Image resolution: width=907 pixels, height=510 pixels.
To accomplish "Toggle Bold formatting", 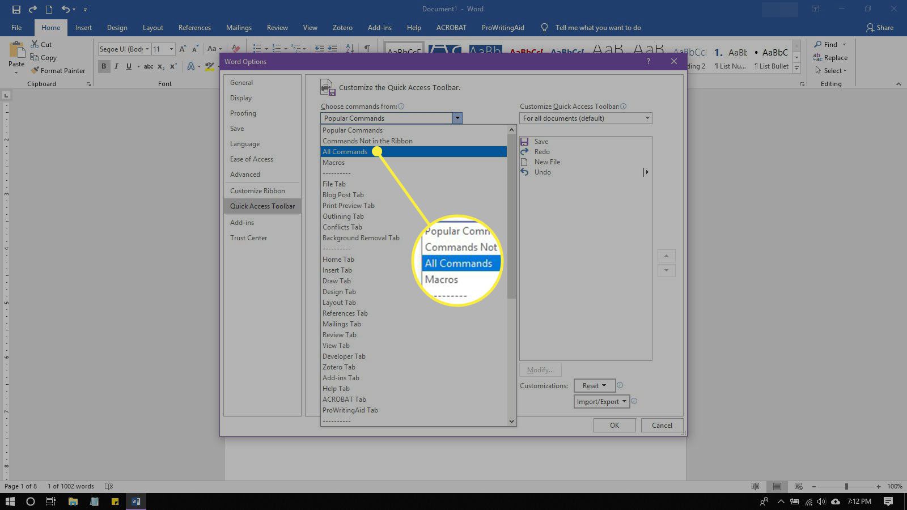I will click(x=104, y=66).
